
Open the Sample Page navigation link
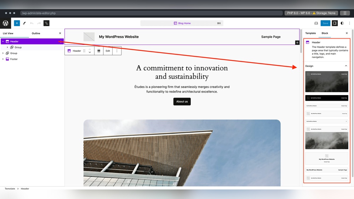[271, 37]
